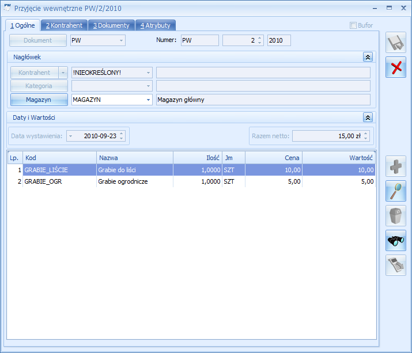Sort by the Nazwa column header

click(x=135, y=158)
